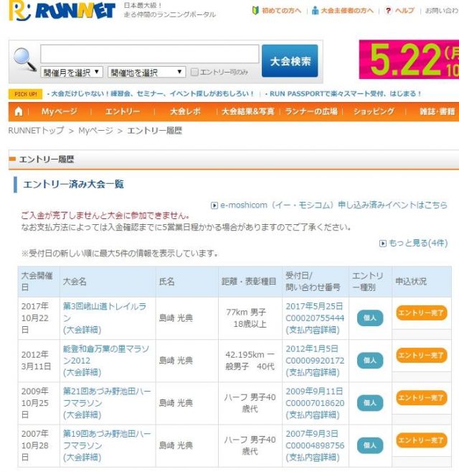The image size is (459, 472).
Task: Select the 大会レポ menu item
Action: [186, 111]
